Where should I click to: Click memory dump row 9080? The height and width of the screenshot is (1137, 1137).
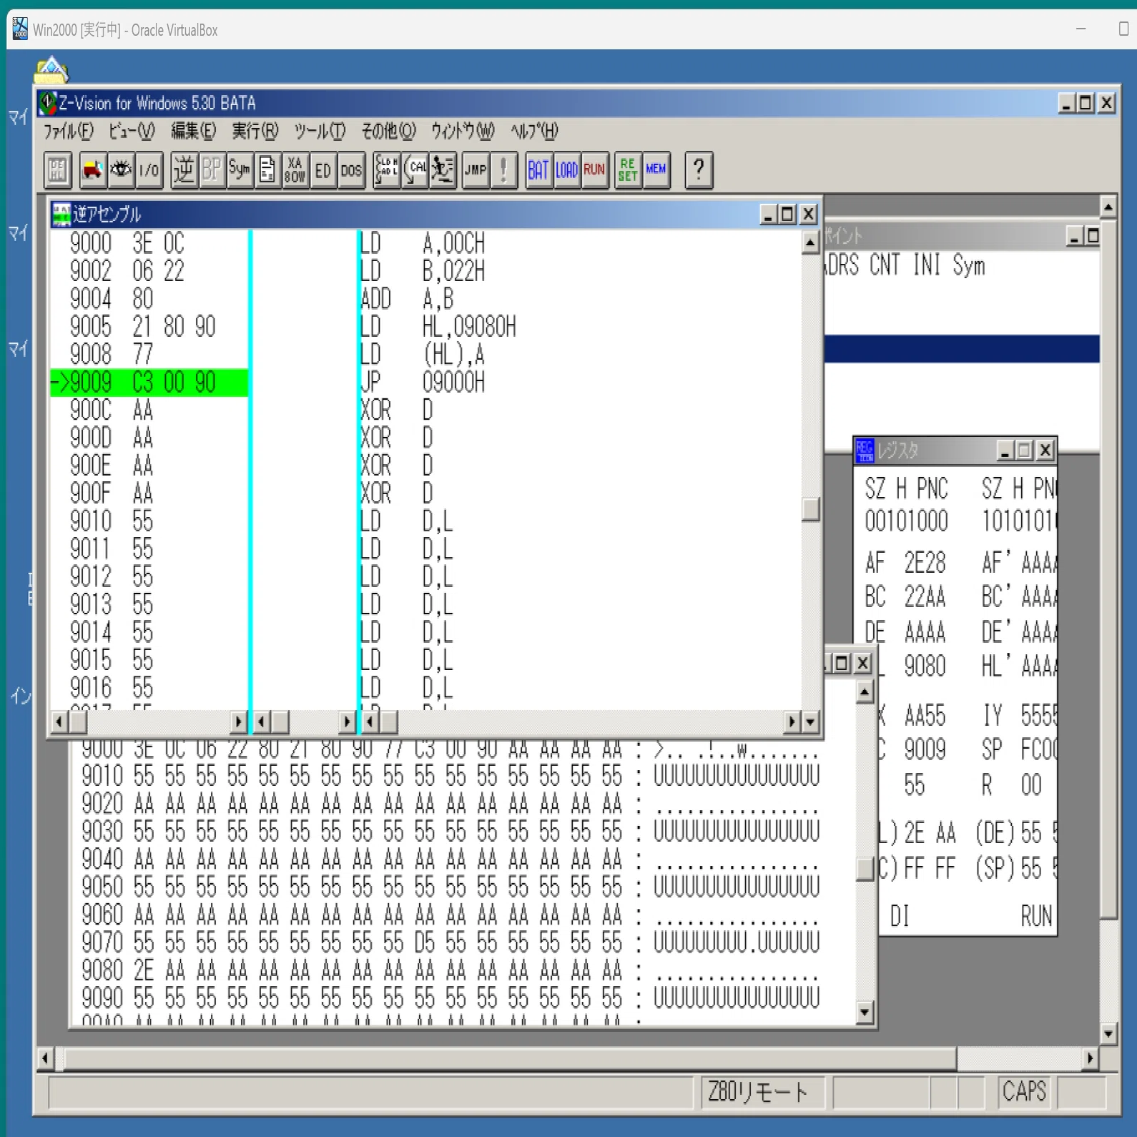[x=451, y=970]
